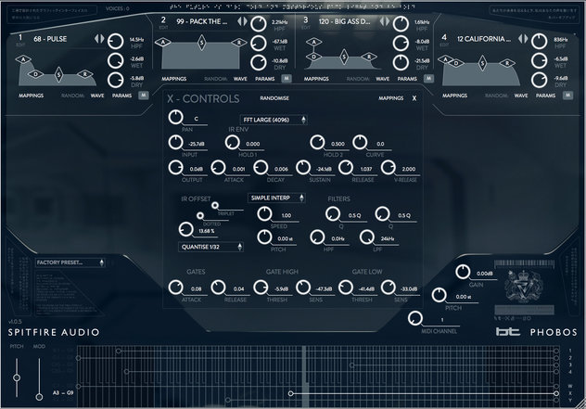Image resolution: width=586 pixels, height=409 pixels.
Task: Click the filters LPF knob showing 24kHz
Action: click(366, 237)
